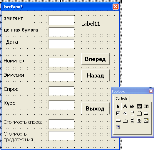Select the ценная бумага text box
This screenshot has height=150, width=154.
point(61,32)
